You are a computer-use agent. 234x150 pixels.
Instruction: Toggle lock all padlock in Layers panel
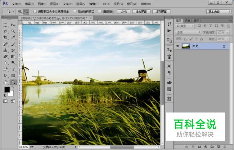tap(202, 39)
